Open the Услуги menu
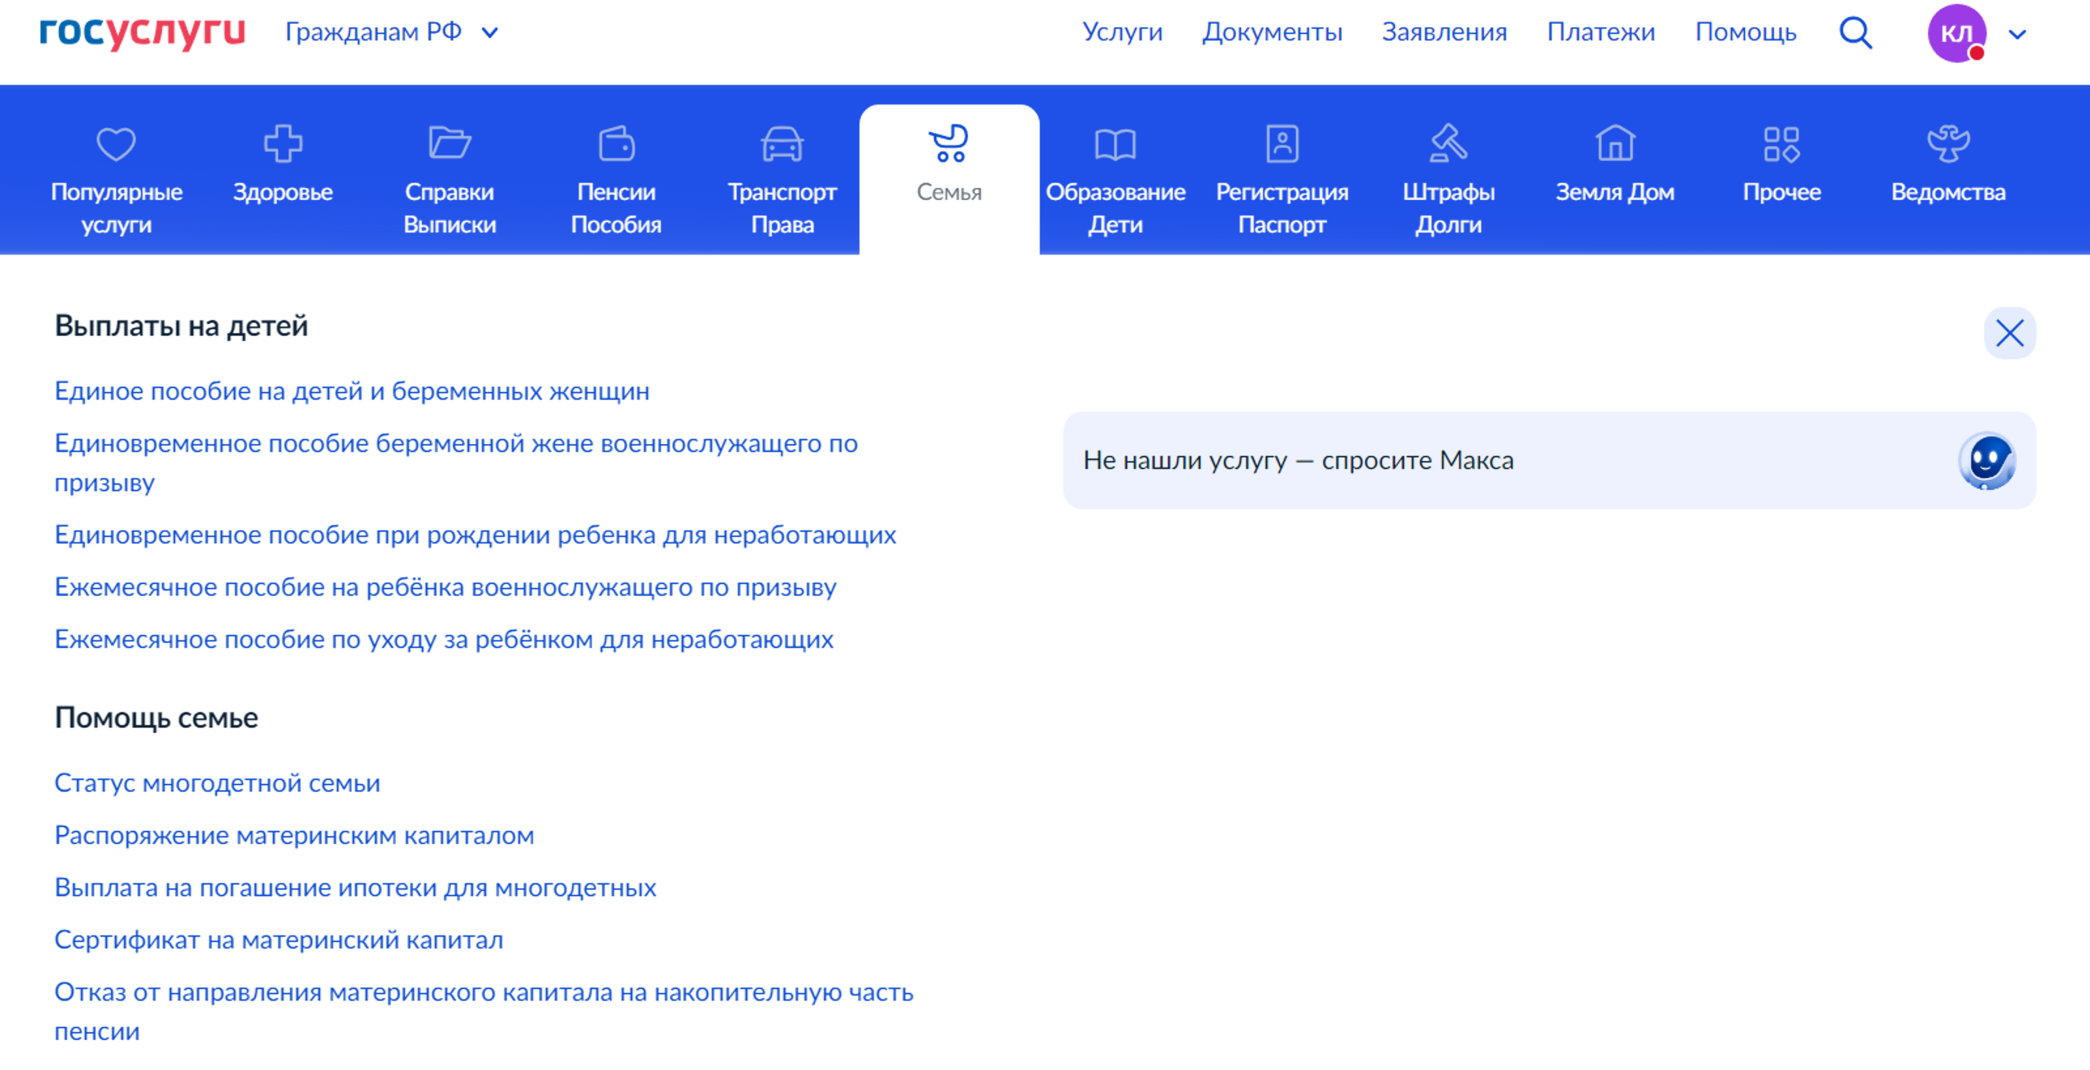This screenshot has height=1070, width=2090. click(1122, 31)
